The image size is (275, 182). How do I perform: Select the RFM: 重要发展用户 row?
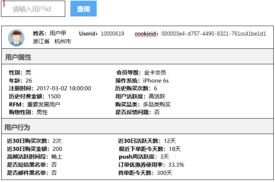coord(35,104)
